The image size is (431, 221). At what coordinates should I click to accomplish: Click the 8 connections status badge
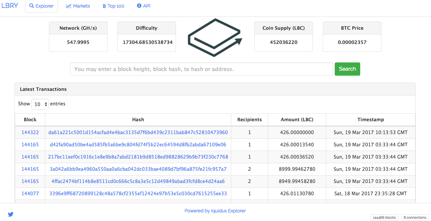[x=415, y=217]
